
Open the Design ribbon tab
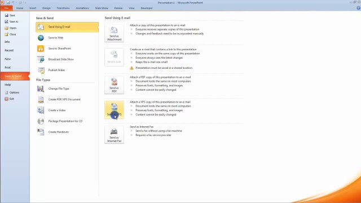[46, 8]
